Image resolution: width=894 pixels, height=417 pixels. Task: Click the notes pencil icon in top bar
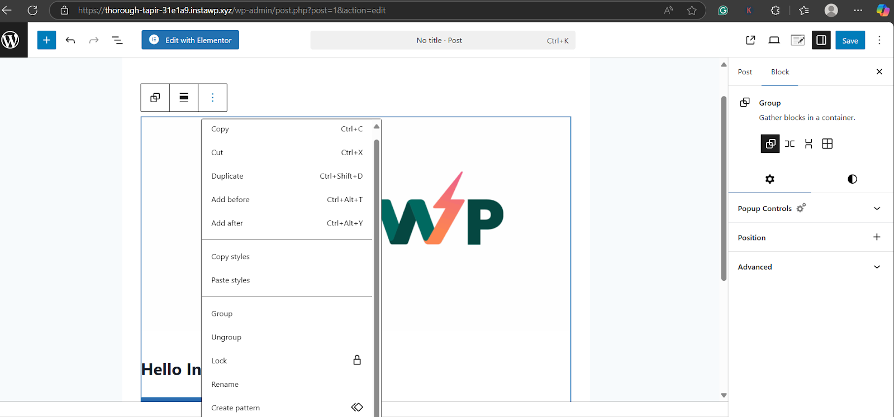pyautogui.click(x=797, y=40)
